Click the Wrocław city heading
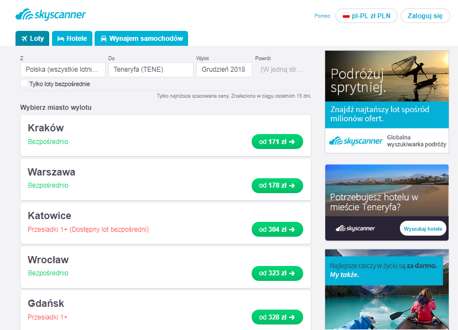This screenshot has width=458, height=330. (48, 259)
